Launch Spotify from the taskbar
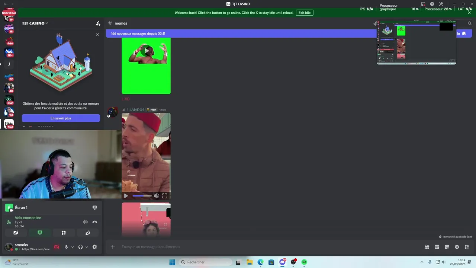The image size is (476, 268). pyautogui.click(x=304, y=262)
